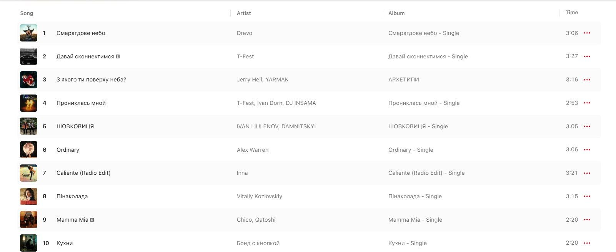This screenshot has height=252, width=616.
Task: Open more options for Смарагдове небо
Action: [x=587, y=33]
